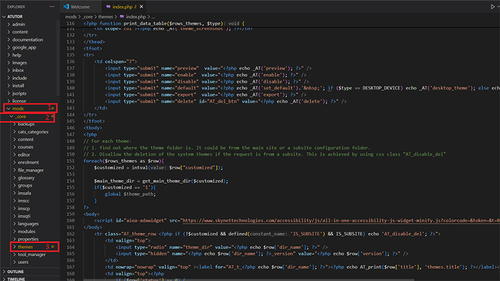Click the '// For each theme:' comment
The height and width of the screenshot is (281, 500).
pos(108,141)
